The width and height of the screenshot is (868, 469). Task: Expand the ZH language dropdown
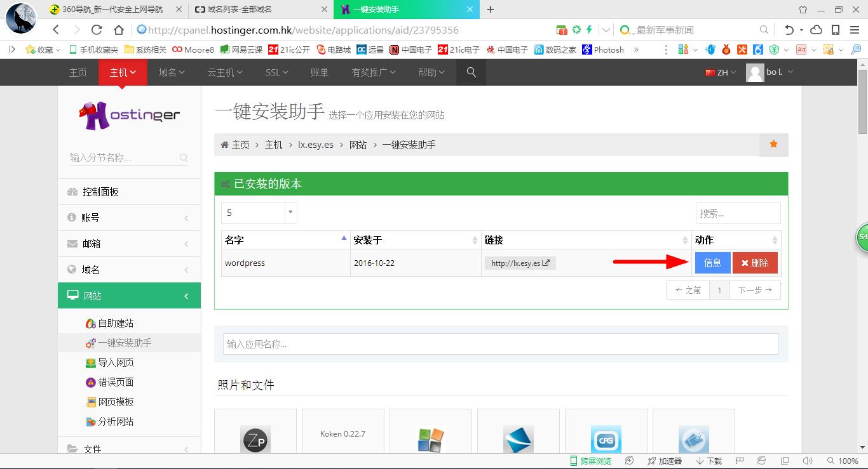[x=720, y=72]
